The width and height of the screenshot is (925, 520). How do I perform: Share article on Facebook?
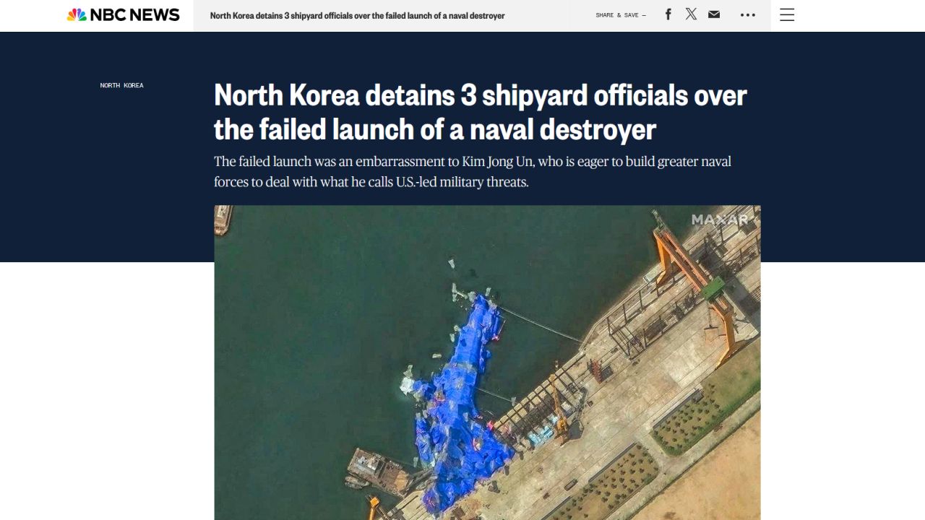(668, 14)
